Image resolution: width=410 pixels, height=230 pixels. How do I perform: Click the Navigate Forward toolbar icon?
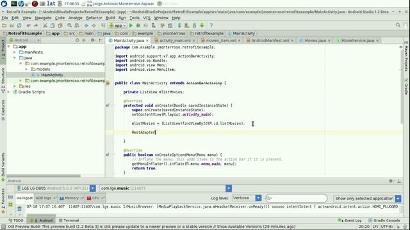(94, 26)
